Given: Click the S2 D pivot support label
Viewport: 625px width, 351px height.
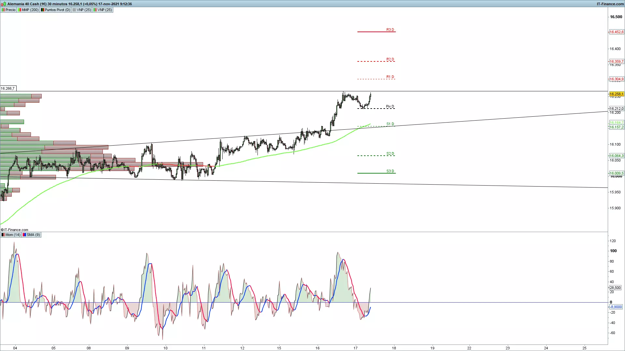Looking at the screenshot, I should pyautogui.click(x=390, y=153).
